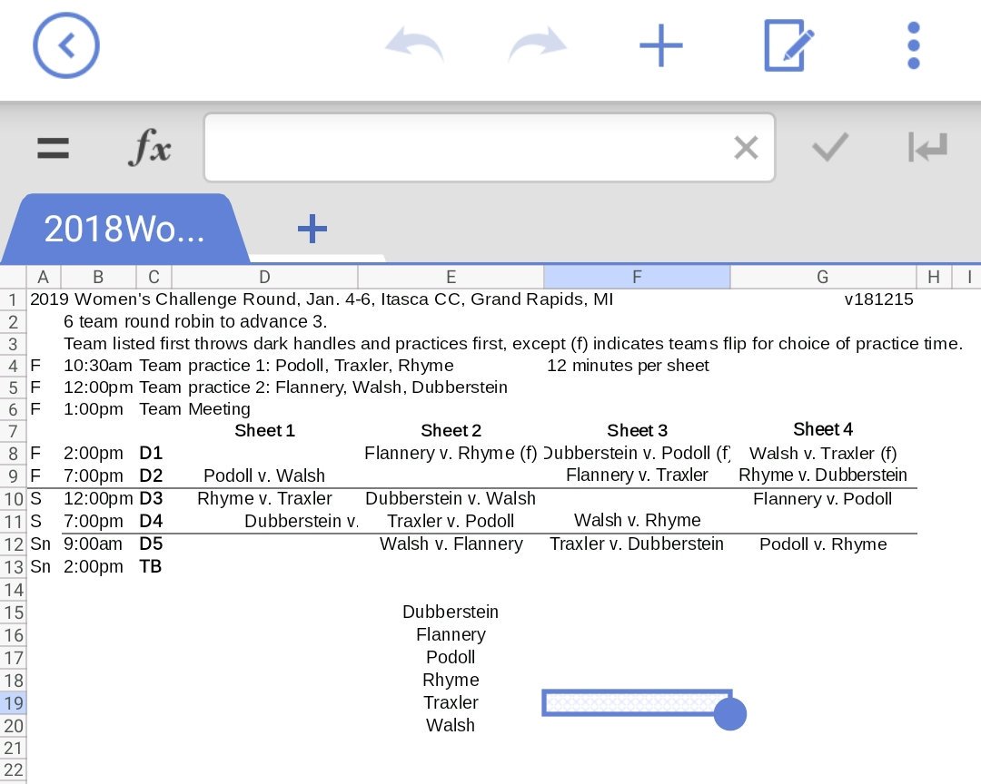
Task: Click 'Podoll v. Walsh' cell
Action: click(264, 475)
